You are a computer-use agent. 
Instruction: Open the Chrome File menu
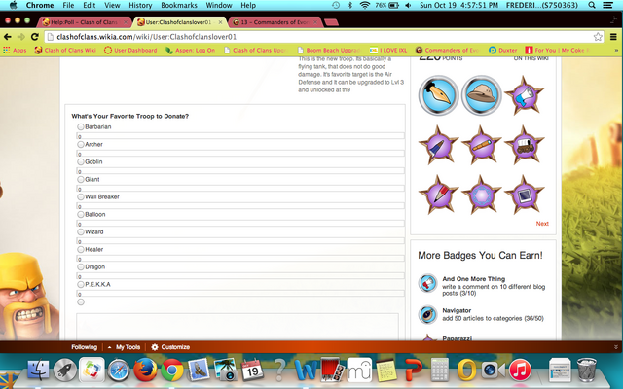[x=68, y=5]
